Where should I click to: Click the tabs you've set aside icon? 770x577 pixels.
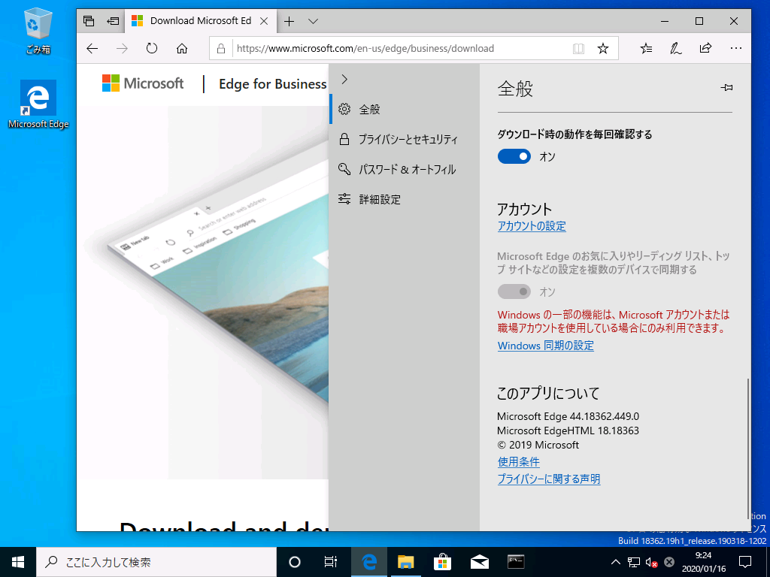point(89,21)
